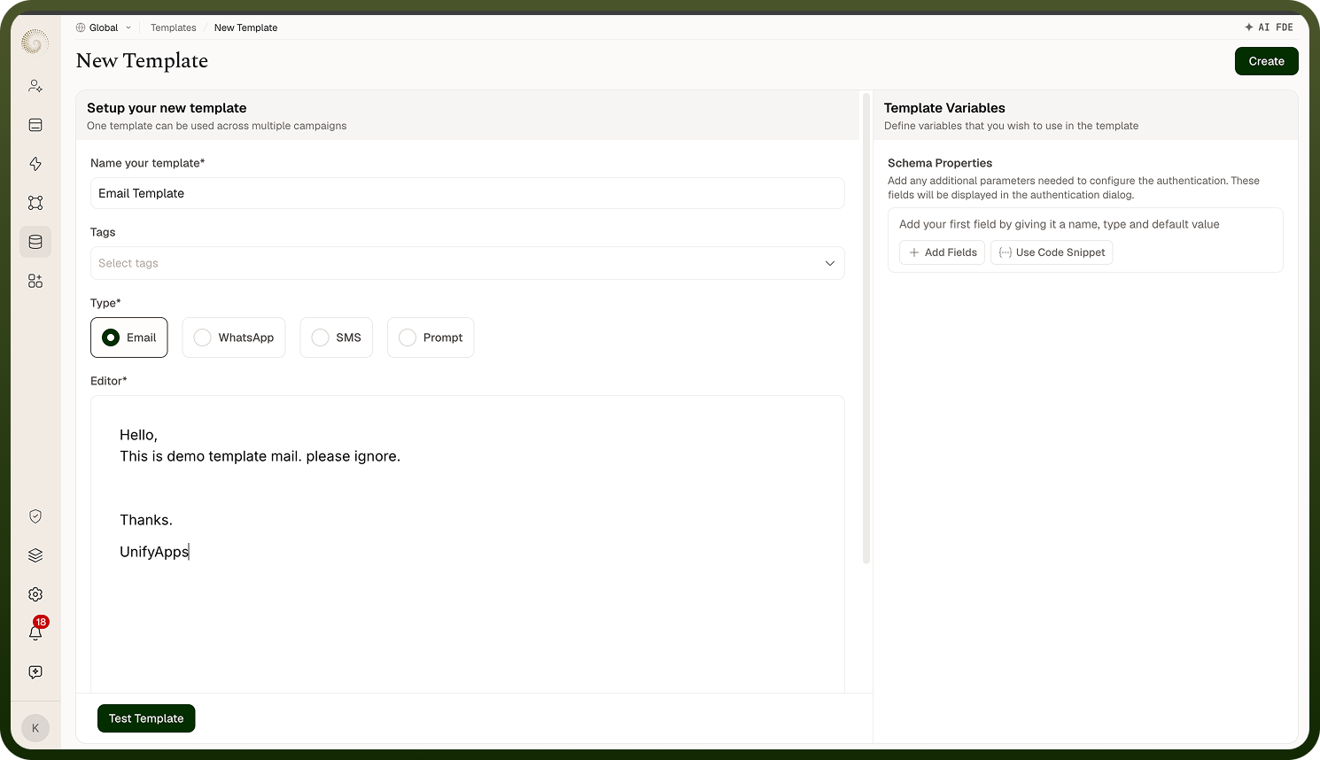
Task: Open the lightning bolt automations icon
Action: tap(35, 164)
